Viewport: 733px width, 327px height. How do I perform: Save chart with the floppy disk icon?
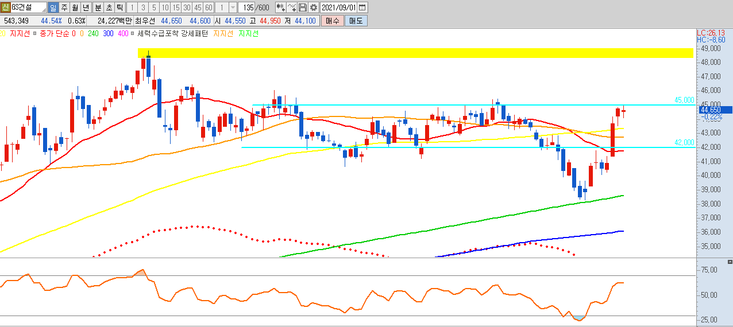click(303, 7)
